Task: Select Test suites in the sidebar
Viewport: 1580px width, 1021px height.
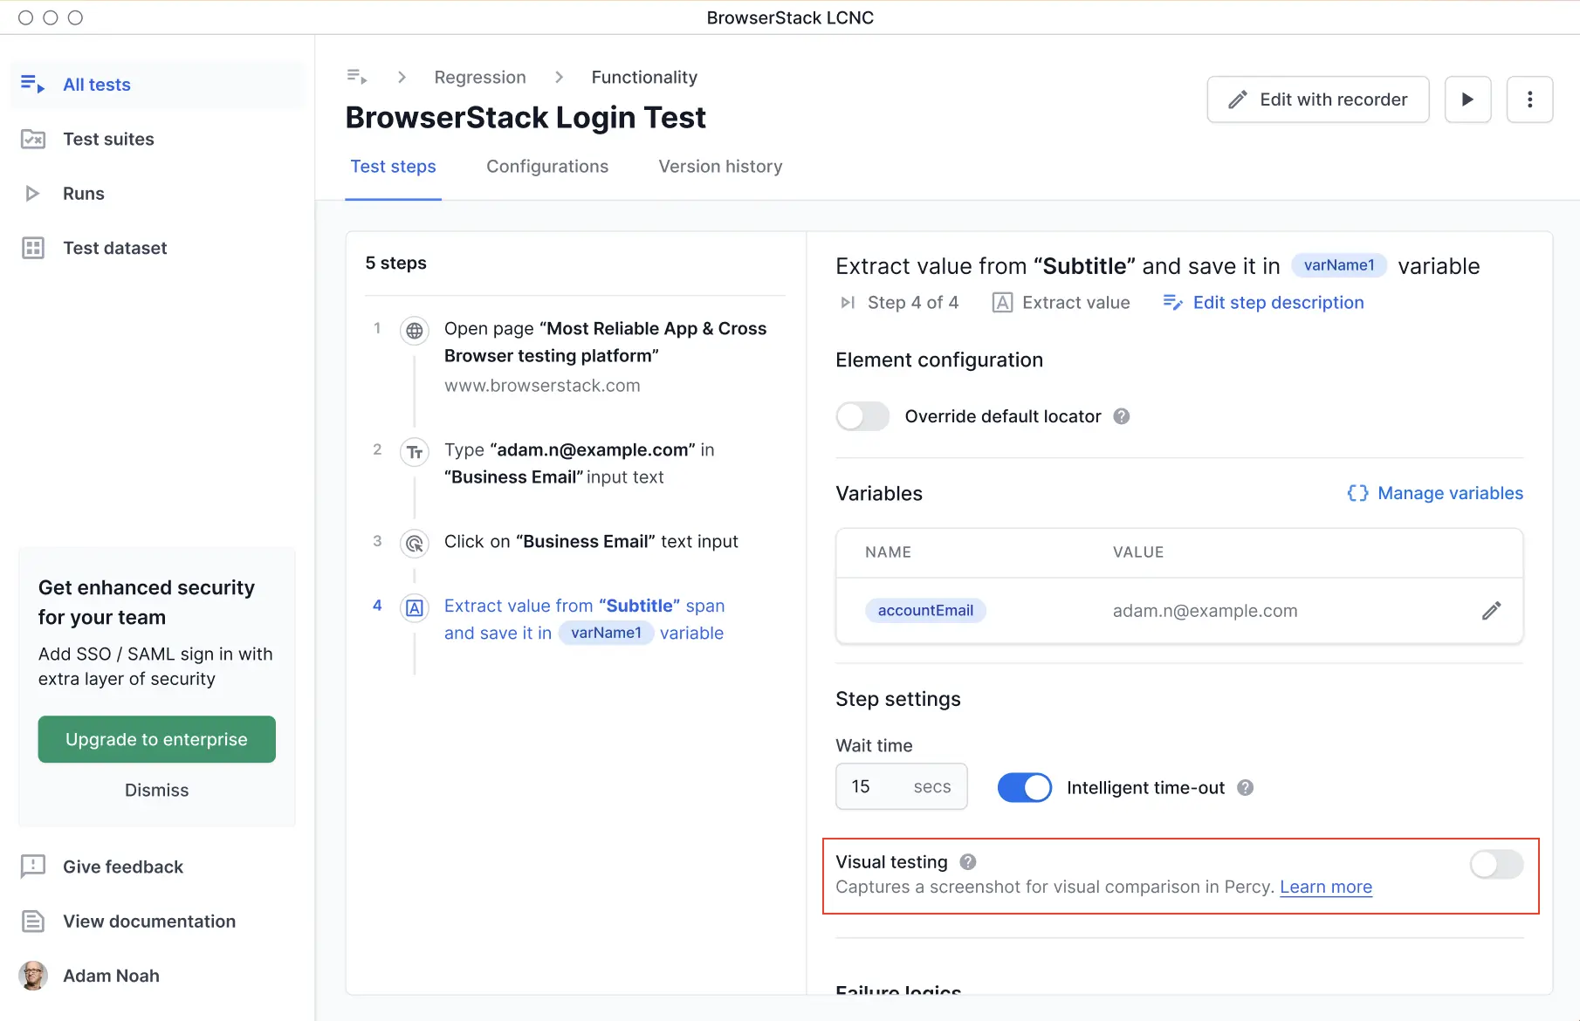Action: point(107,139)
